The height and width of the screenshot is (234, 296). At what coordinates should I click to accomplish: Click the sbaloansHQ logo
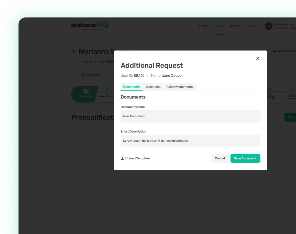90,26
